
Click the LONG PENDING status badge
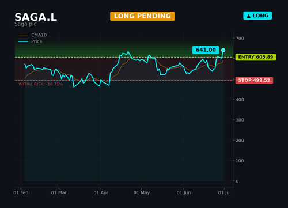tap(142, 16)
